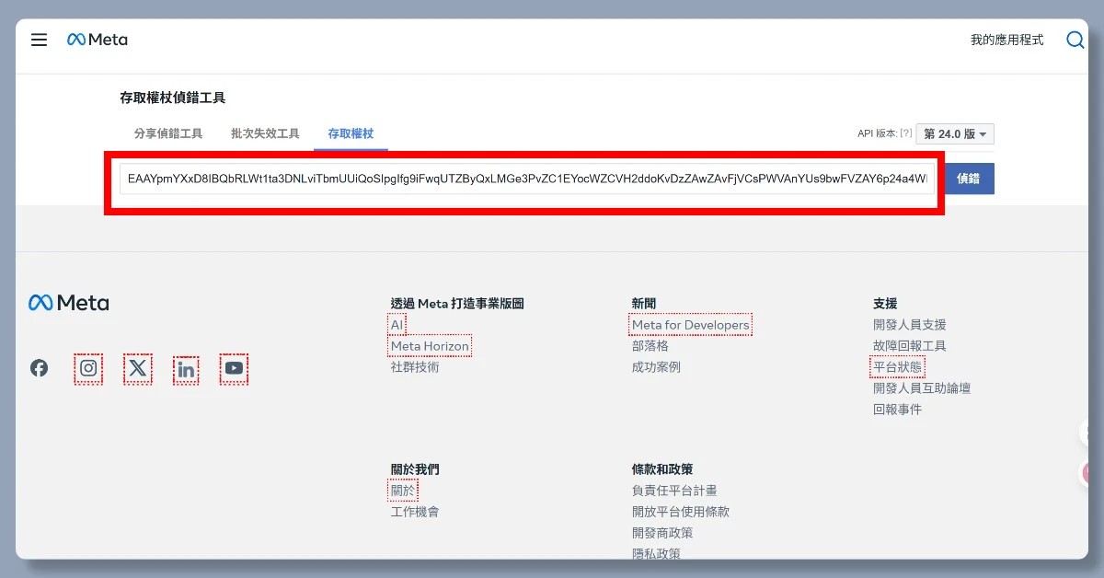Open Meta's Facebook page icon

click(39, 368)
